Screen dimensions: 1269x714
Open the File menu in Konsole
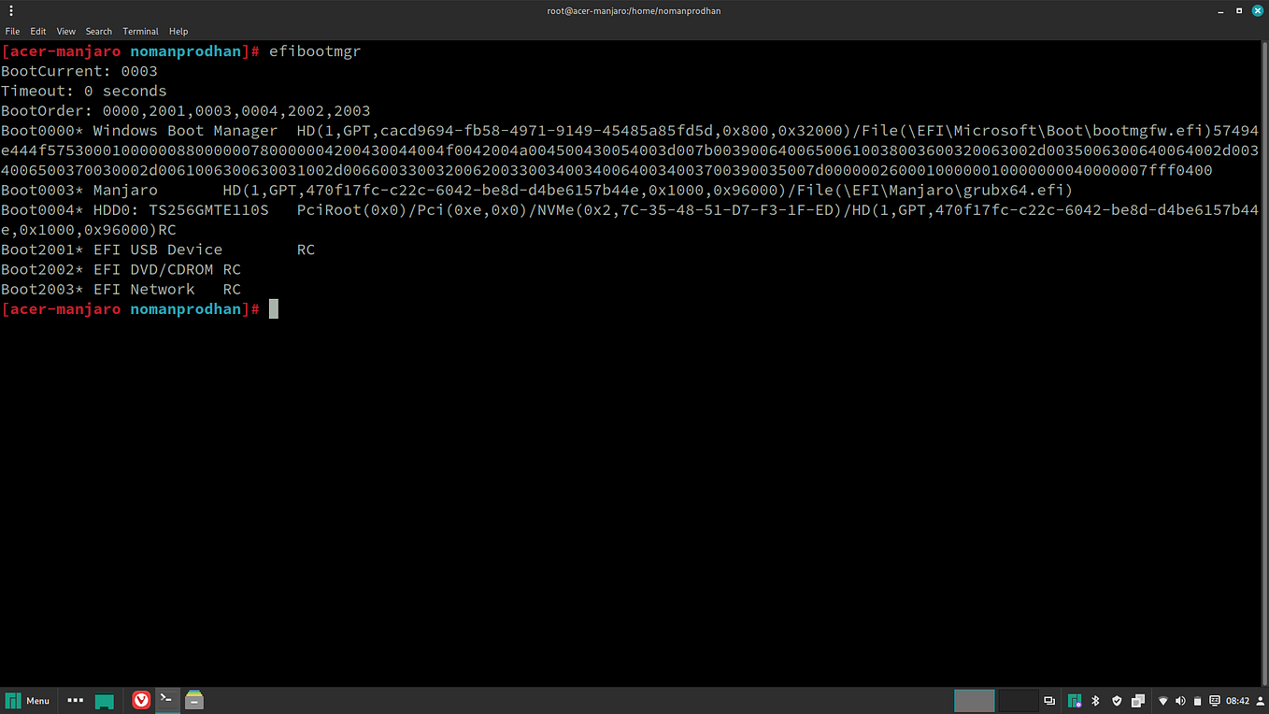[x=12, y=31]
